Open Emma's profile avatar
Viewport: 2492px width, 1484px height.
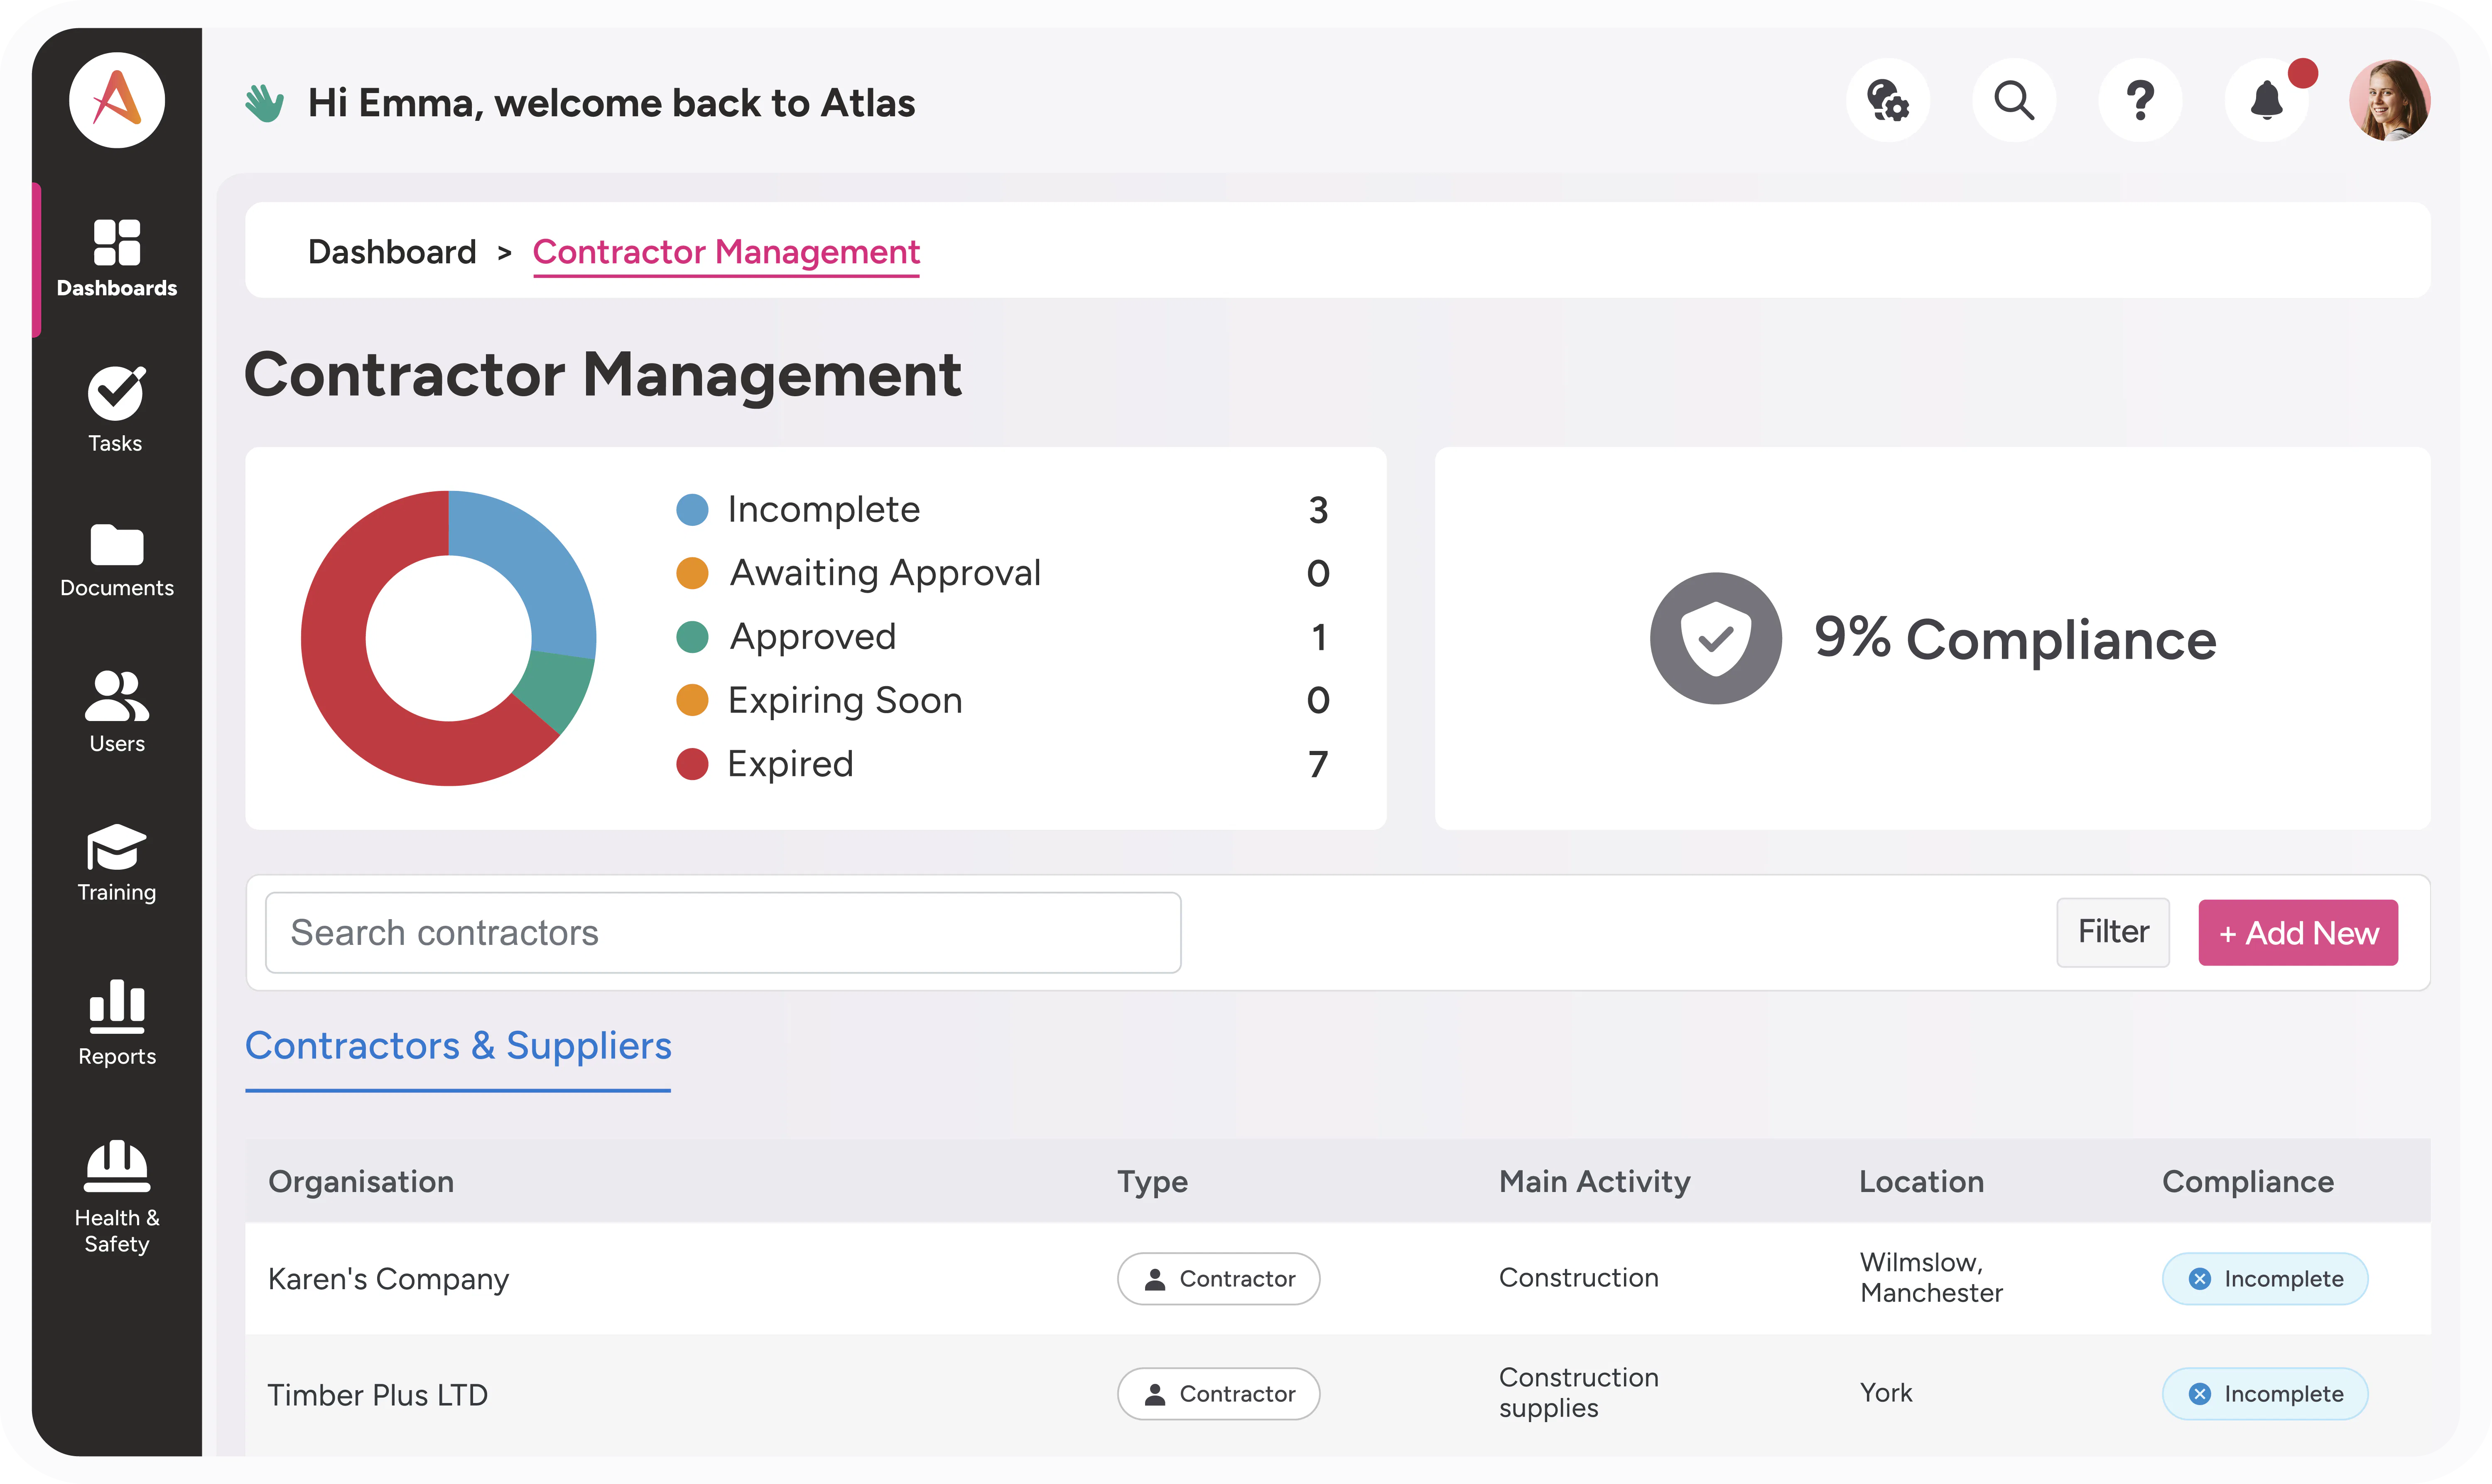[x=2390, y=100]
